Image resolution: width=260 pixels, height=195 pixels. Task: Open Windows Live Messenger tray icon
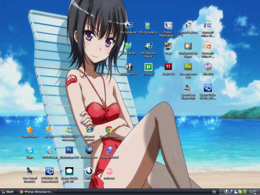[x=236, y=192]
